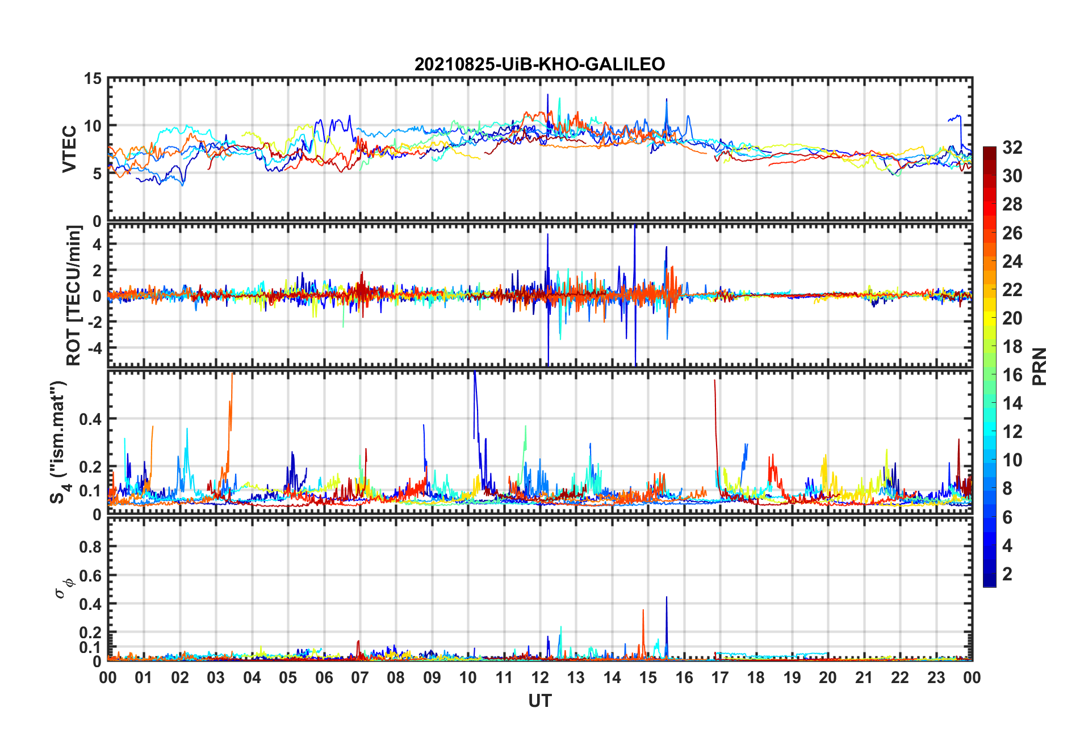Click S4 y-axis tick 0.4

pyautogui.click(x=91, y=419)
